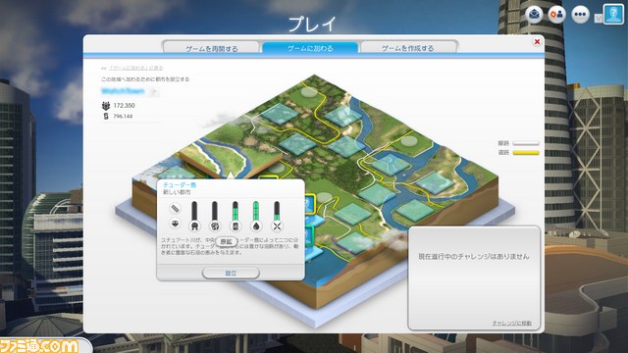Click the water droplet resource icon
Viewport: 628px width, 353px height.
(256, 227)
